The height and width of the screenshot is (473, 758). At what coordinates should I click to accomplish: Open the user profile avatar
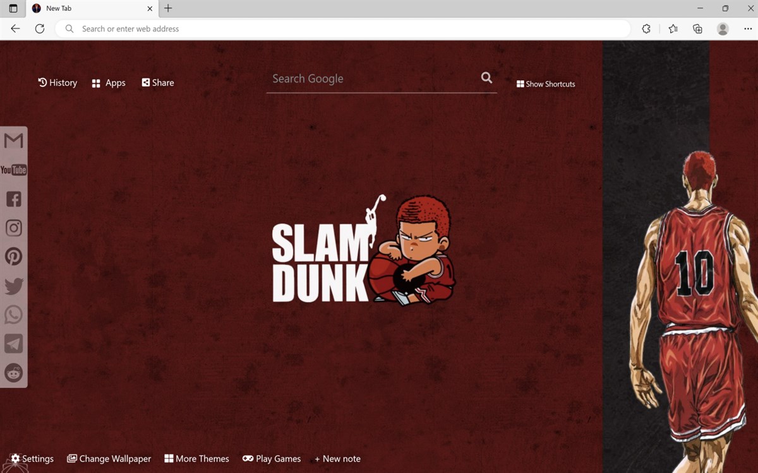click(x=723, y=28)
